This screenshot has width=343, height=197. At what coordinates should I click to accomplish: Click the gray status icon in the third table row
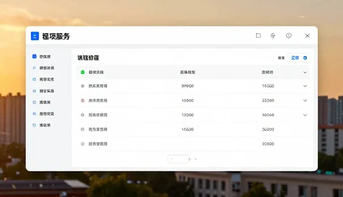point(83,115)
